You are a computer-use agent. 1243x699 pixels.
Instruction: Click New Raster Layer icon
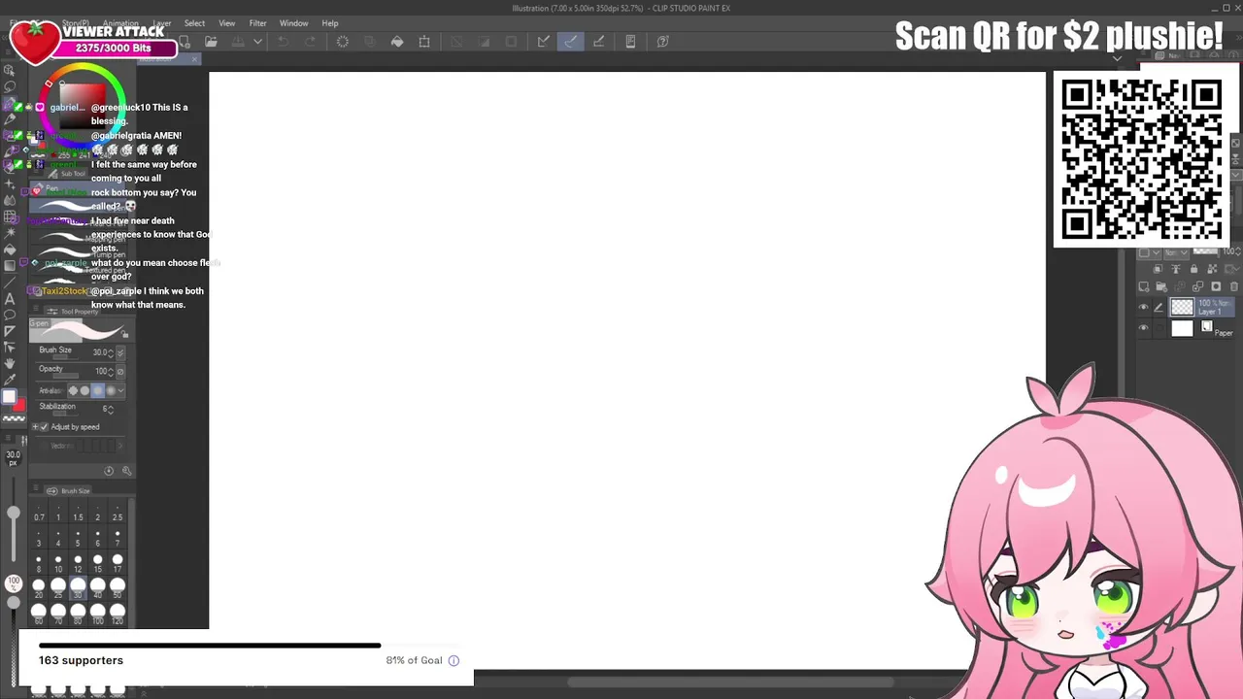pos(1144,286)
